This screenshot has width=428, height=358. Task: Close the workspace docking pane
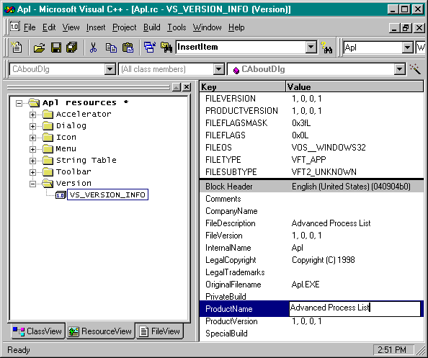[187, 87]
